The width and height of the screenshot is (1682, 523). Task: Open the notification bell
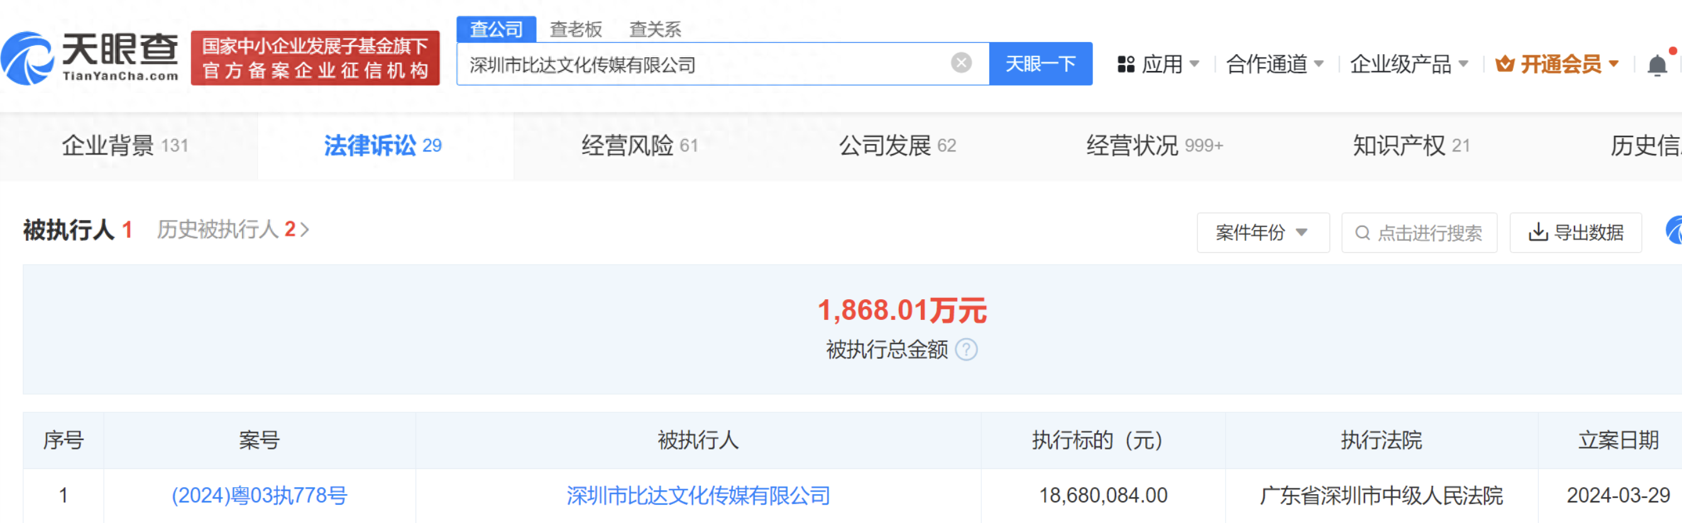[x=1657, y=65]
